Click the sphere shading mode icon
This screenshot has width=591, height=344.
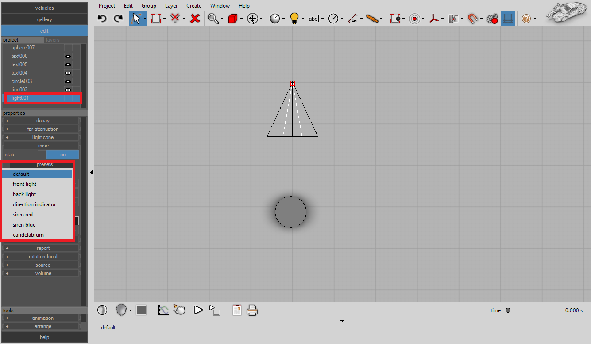click(102, 310)
